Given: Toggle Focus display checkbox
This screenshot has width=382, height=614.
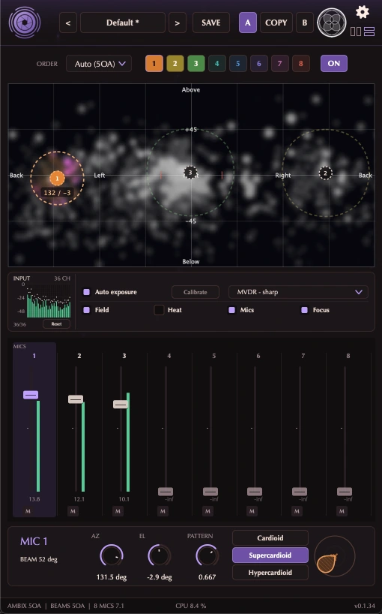Looking at the screenshot, I should click(304, 310).
